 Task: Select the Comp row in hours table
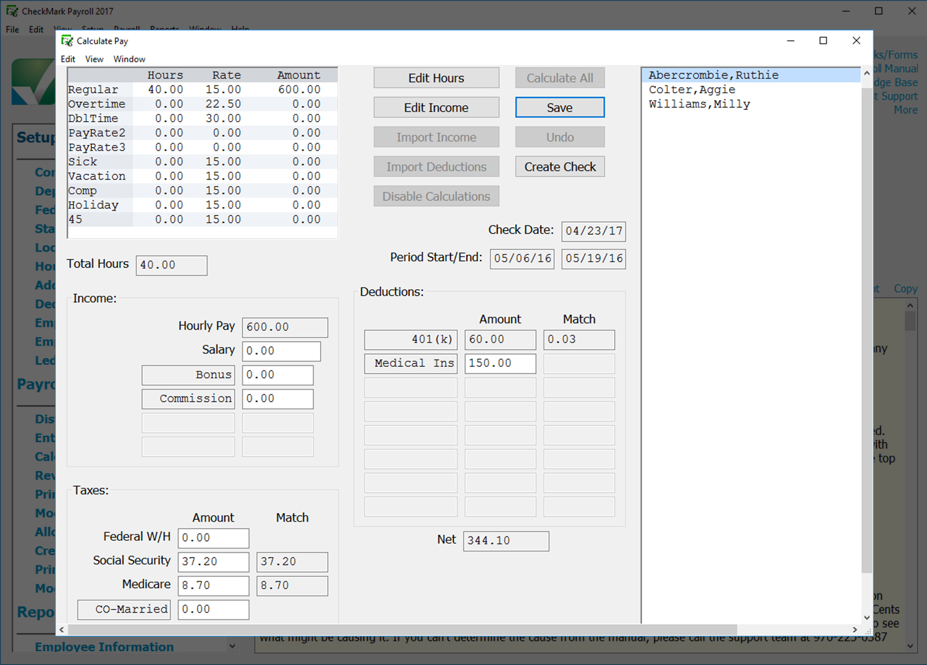coord(202,191)
